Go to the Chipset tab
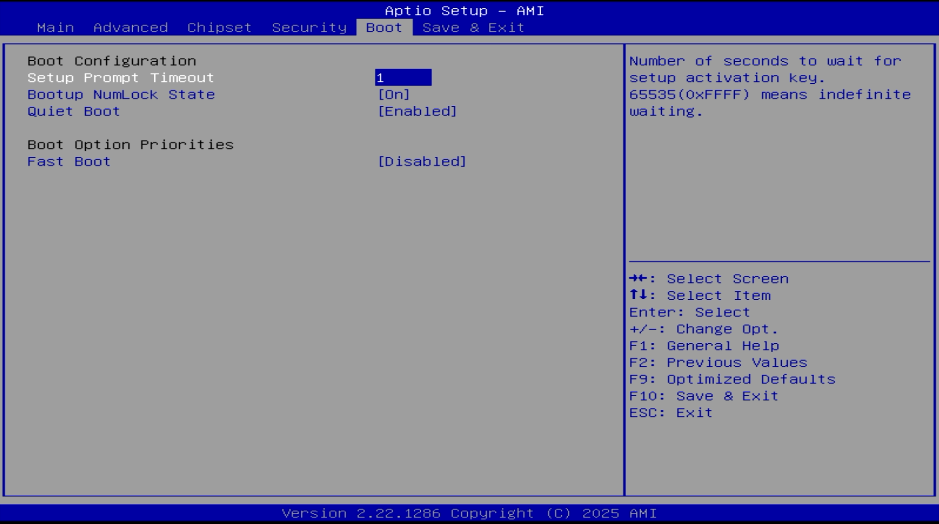The height and width of the screenshot is (524, 939). click(x=219, y=27)
